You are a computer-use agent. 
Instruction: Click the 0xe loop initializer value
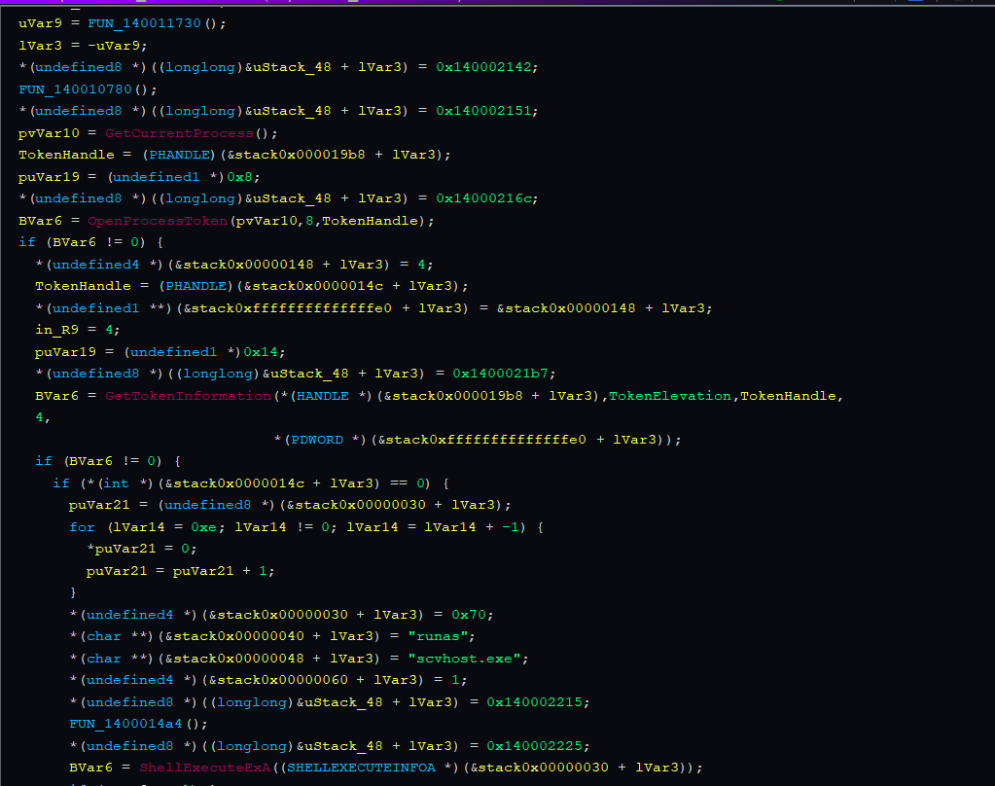202,527
